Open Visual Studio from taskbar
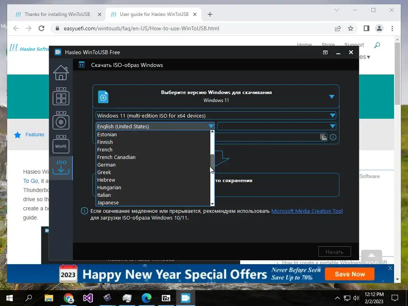 click(x=88, y=298)
